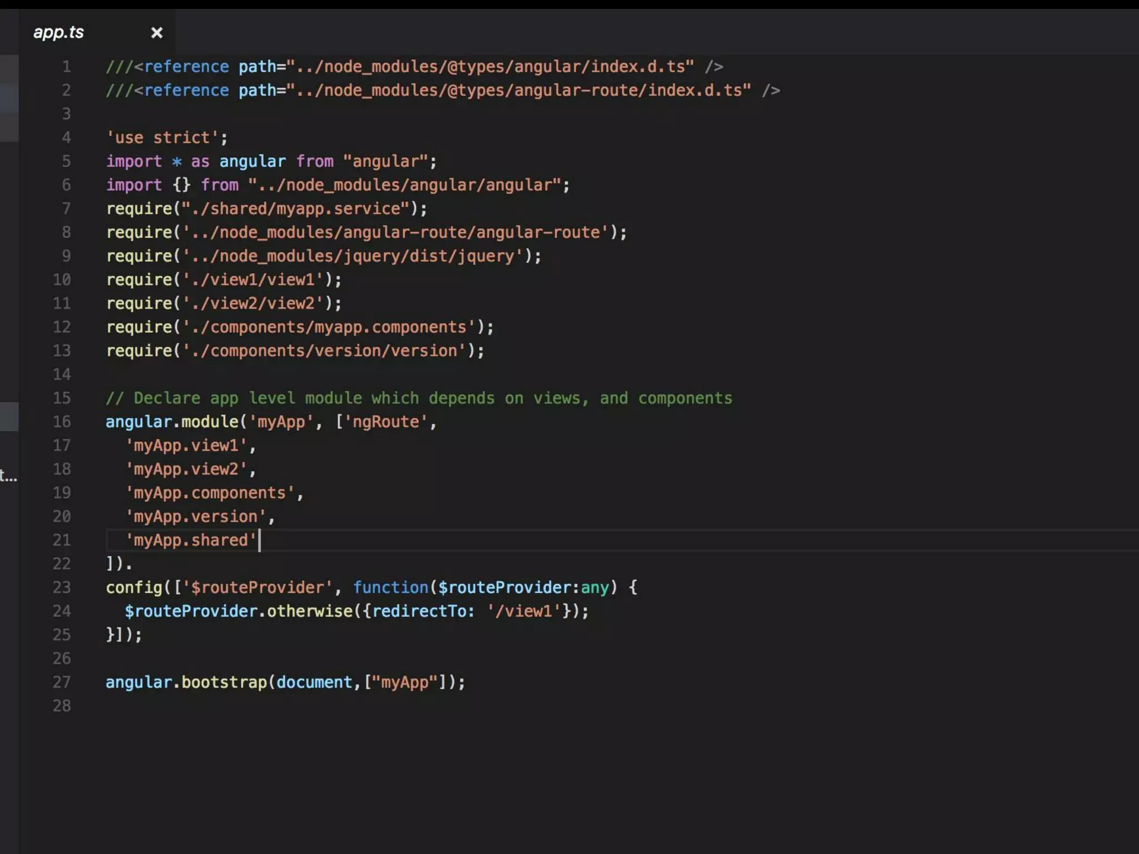Click line number 16 in the gutter
1139x854 pixels.
[62, 421]
